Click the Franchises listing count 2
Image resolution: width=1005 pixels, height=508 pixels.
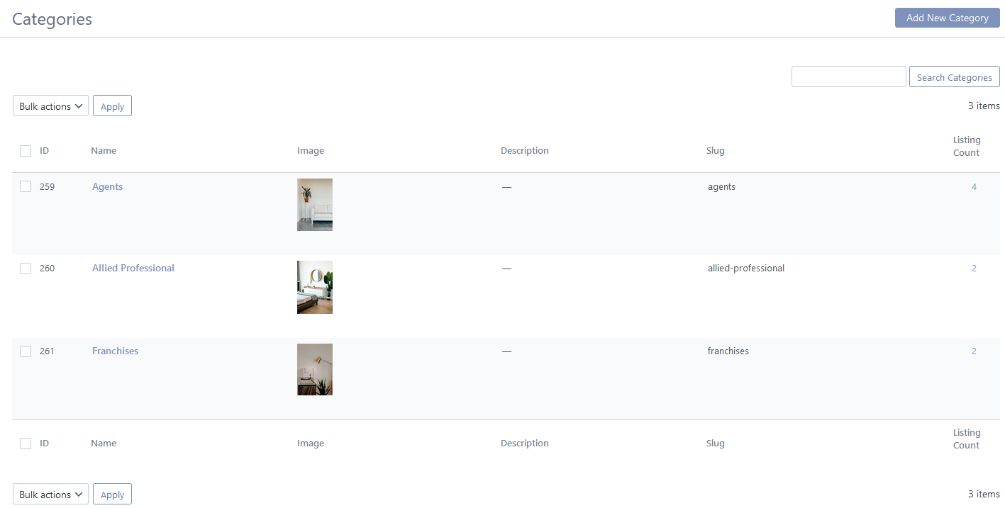(x=974, y=351)
